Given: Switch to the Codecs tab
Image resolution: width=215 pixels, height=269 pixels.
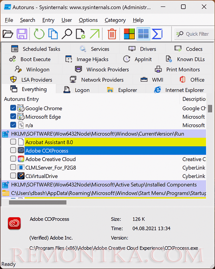Looking at the screenshot, I should (189, 49).
